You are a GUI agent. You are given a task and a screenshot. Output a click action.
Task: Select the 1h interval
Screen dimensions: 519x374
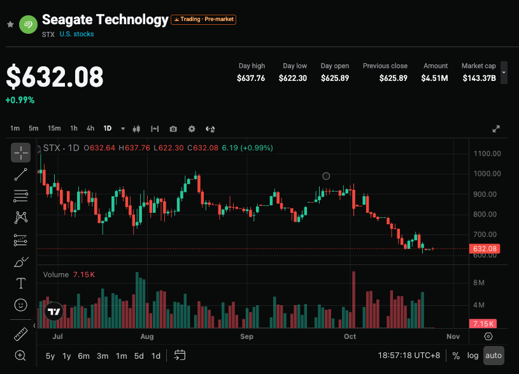(74, 129)
